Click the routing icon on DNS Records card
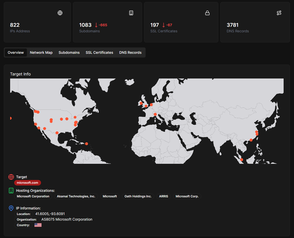The height and width of the screenshot is (238, 294). click(x=279, y=13)
